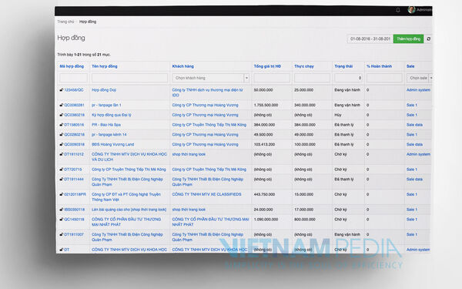This screenshot has height=289, width=462.
Task: Focus the Tên hợp đồng filter input
Action: click(x=129, y=78)
